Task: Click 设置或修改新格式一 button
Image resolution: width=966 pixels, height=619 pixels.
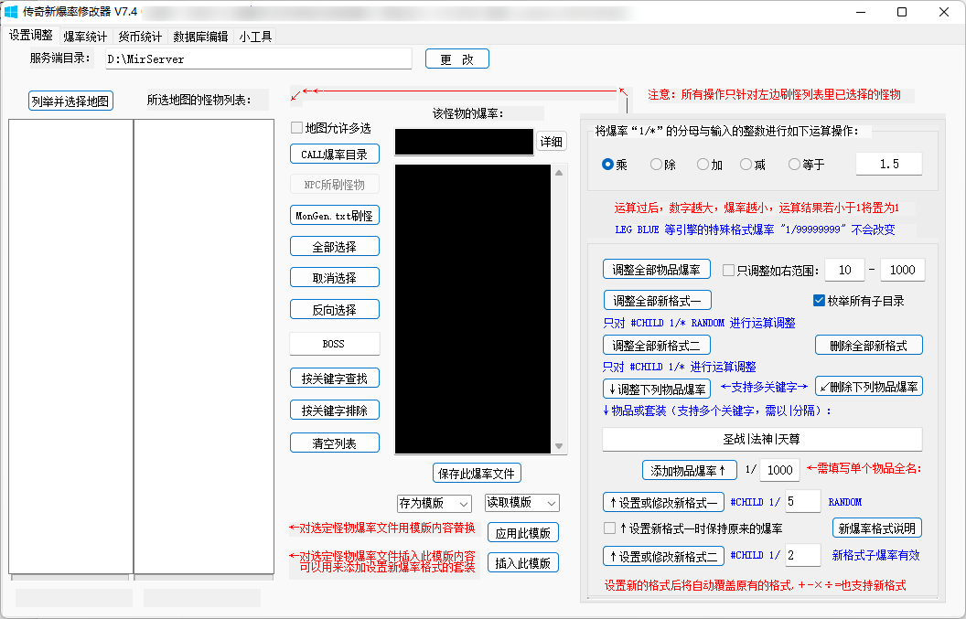Action: 663,502
